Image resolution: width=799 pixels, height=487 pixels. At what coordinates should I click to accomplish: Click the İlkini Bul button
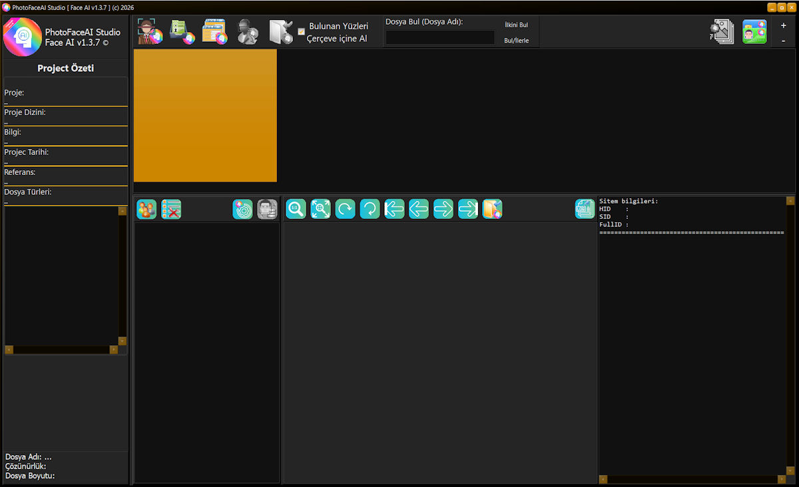pos(516,25)
